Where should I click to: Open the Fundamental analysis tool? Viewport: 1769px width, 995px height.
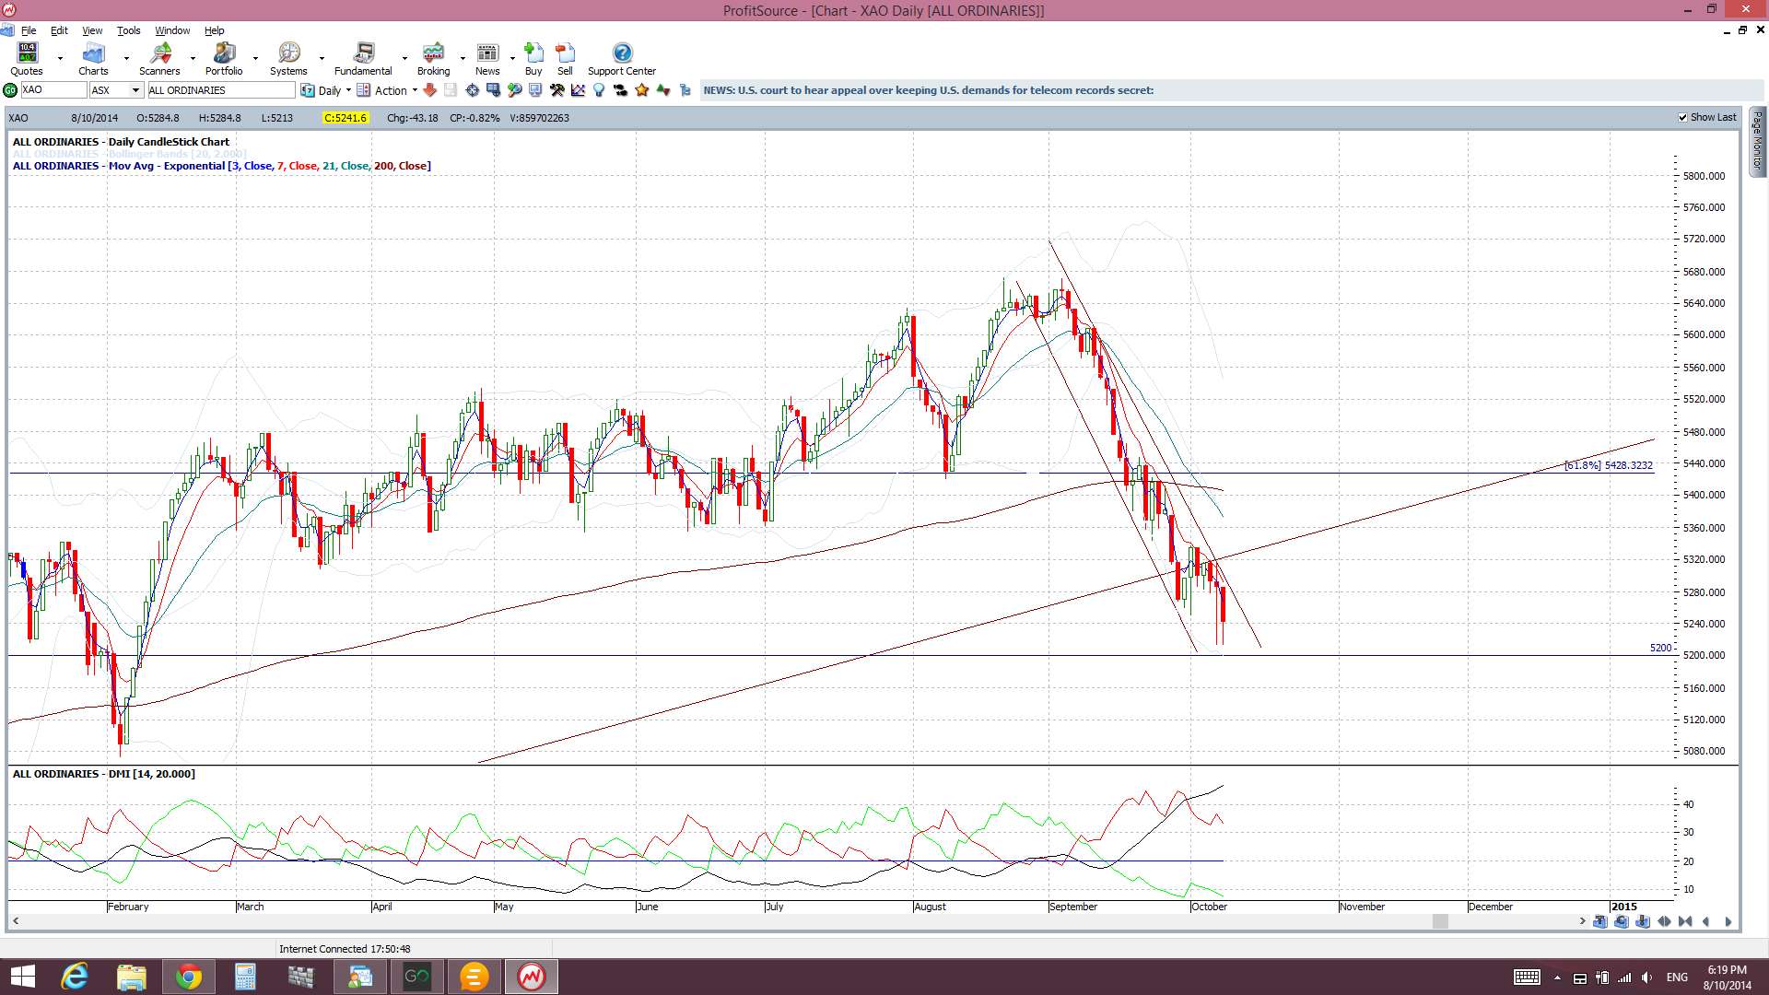click(363, 59)
